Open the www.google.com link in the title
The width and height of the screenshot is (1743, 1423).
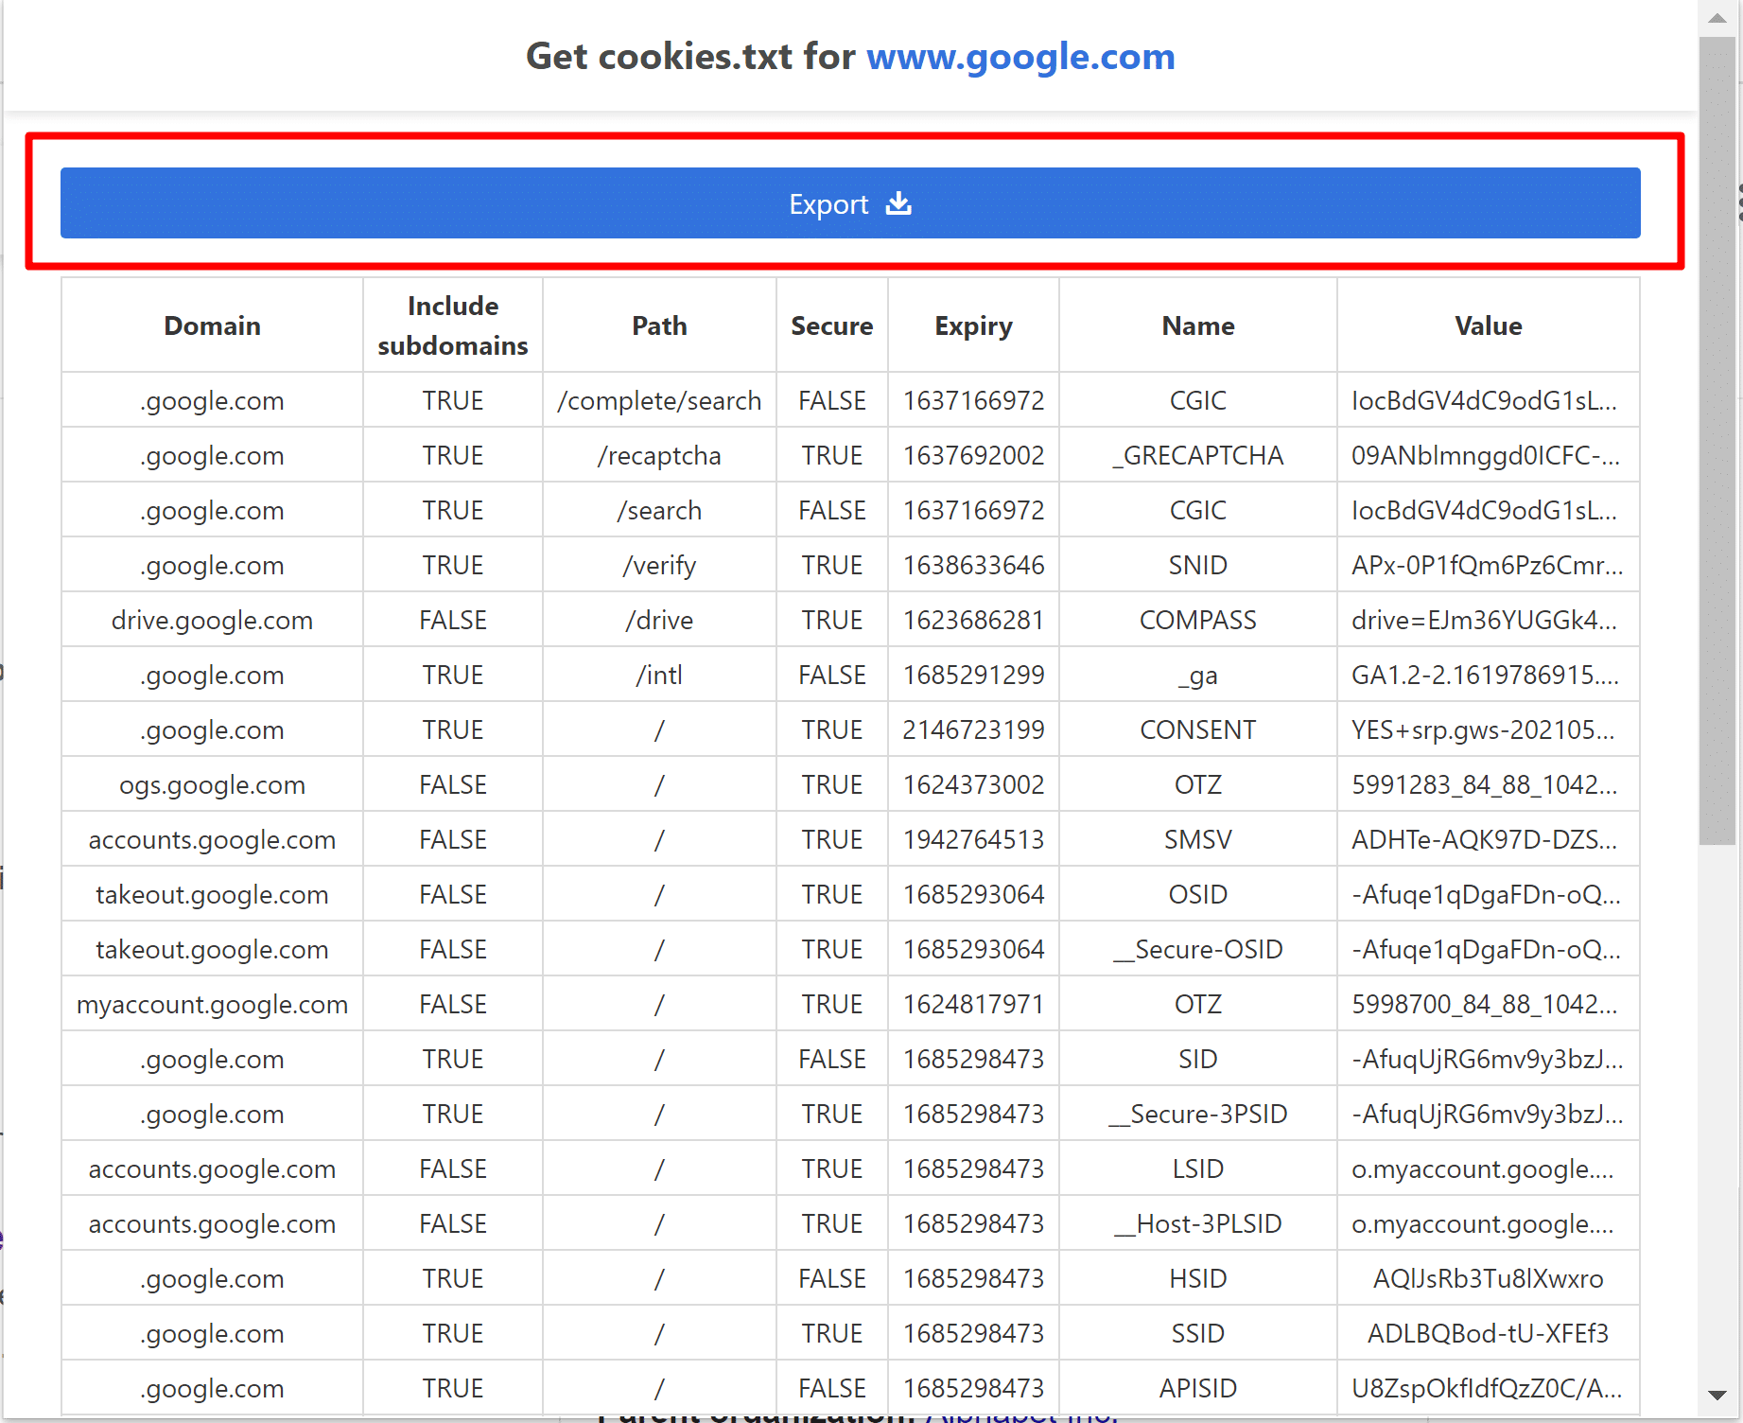tap(1020, 57)
